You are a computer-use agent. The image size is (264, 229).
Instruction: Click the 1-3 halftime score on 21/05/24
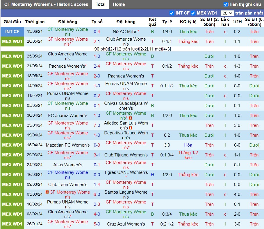click(237, 66)
